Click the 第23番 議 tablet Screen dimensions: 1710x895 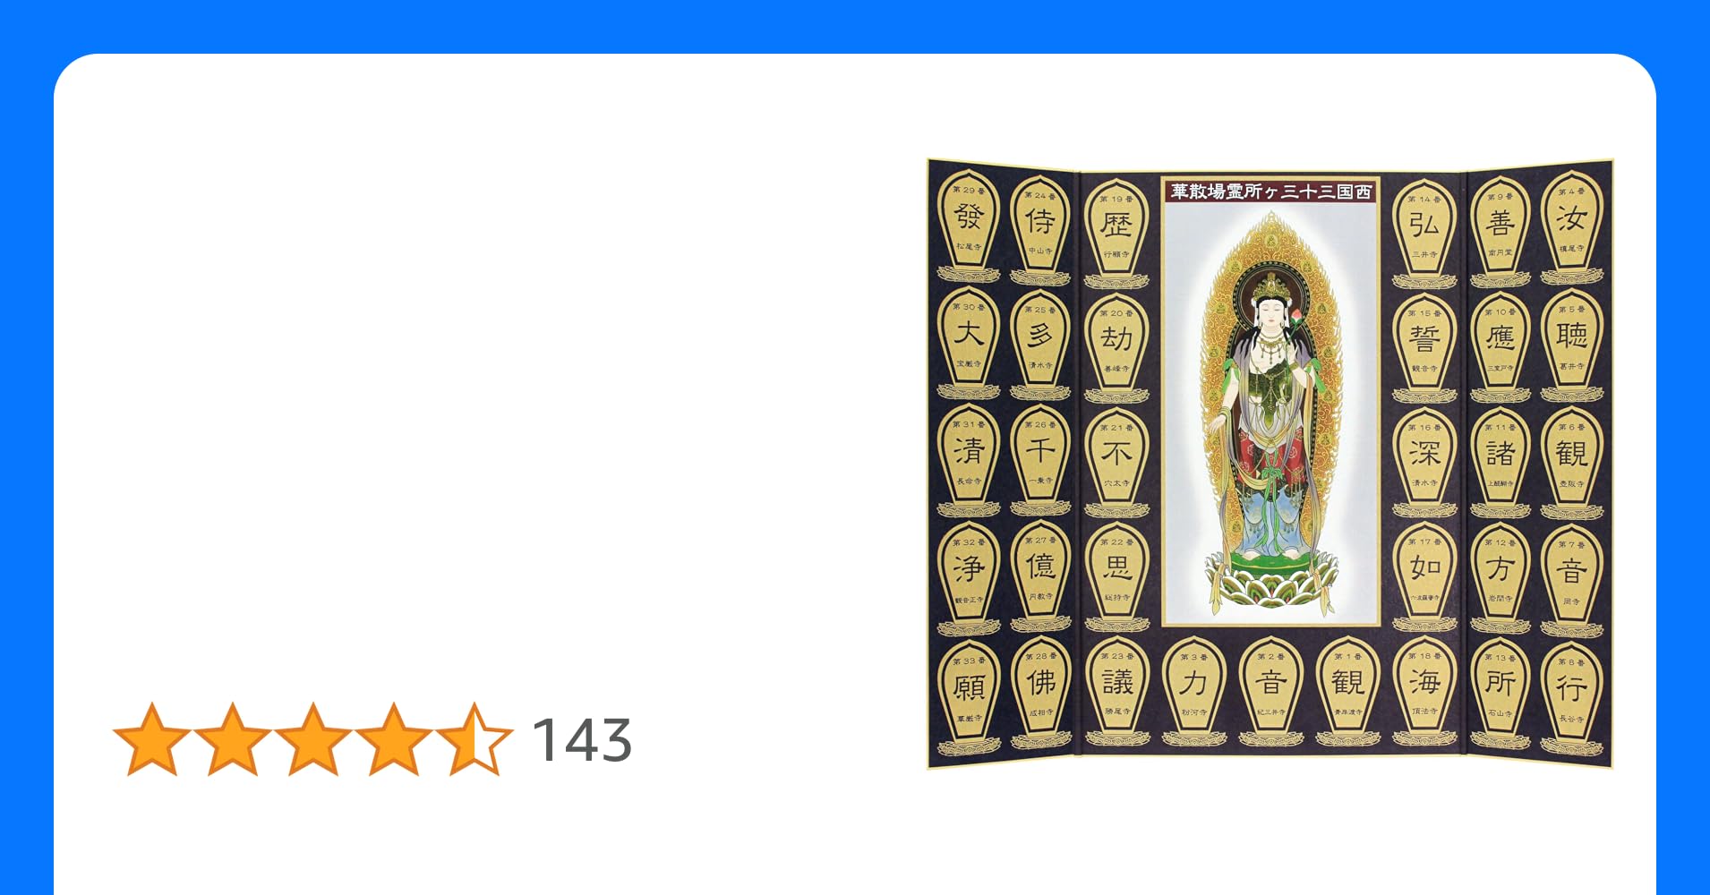[x=1116, y=690]
